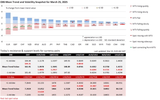The image size is (160, 100).
Task: Click the GBP/USD Mean Trend Value 1.3045
Action: tap(54, 67)
